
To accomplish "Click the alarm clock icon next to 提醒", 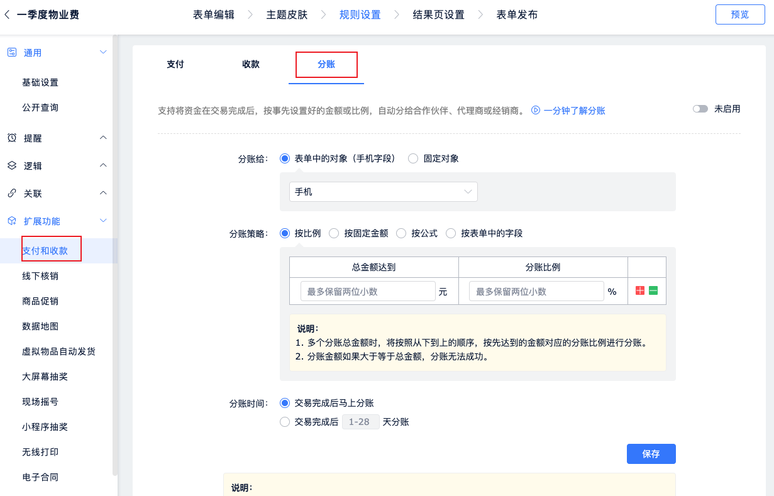I will point(12,138).
